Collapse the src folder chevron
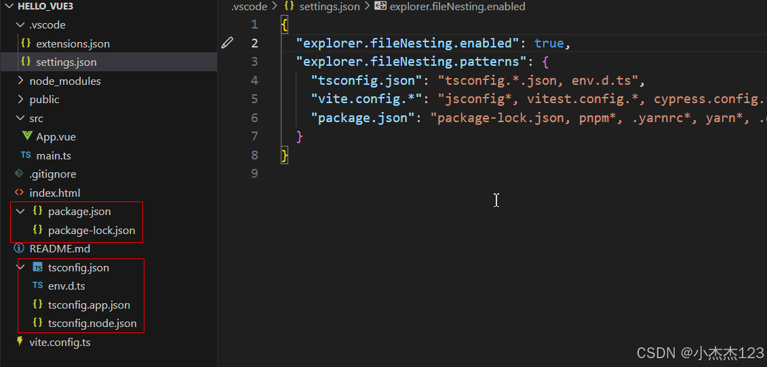This screenshot has width=767, height=367. coord(20,118)
